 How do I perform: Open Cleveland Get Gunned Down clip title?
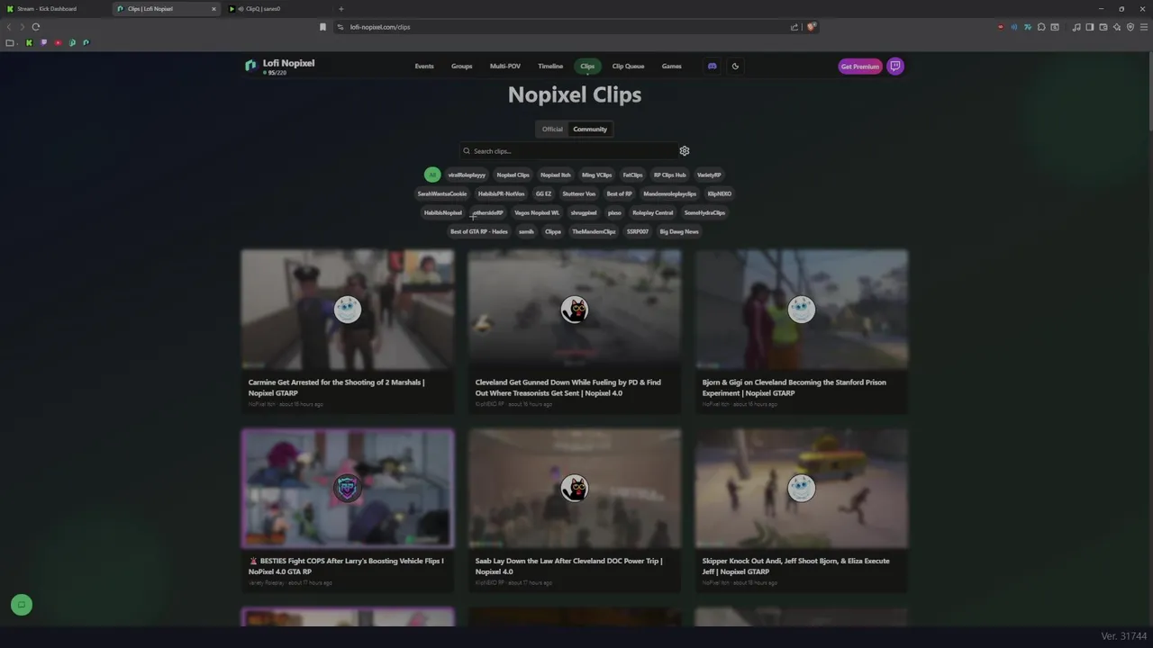567,387
